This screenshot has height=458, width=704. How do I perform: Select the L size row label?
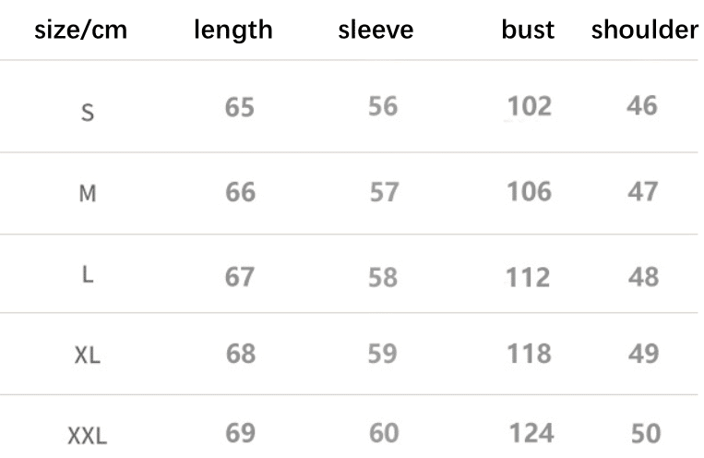88,274
